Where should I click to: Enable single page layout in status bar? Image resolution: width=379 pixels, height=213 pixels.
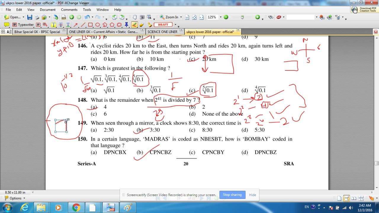(x=339, y=198)
